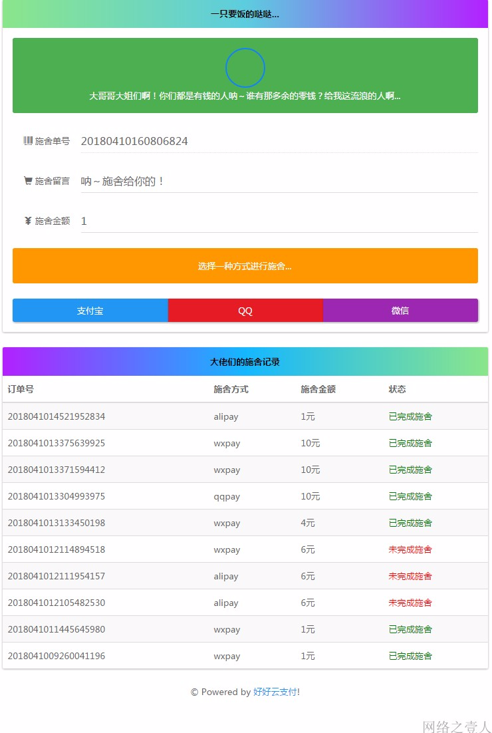Image resolution: width=492 pixels, height=733 pixels.
Task: Click the 施舍金额 amount input field
Action: pyautogui.click(x=279, y=221)
